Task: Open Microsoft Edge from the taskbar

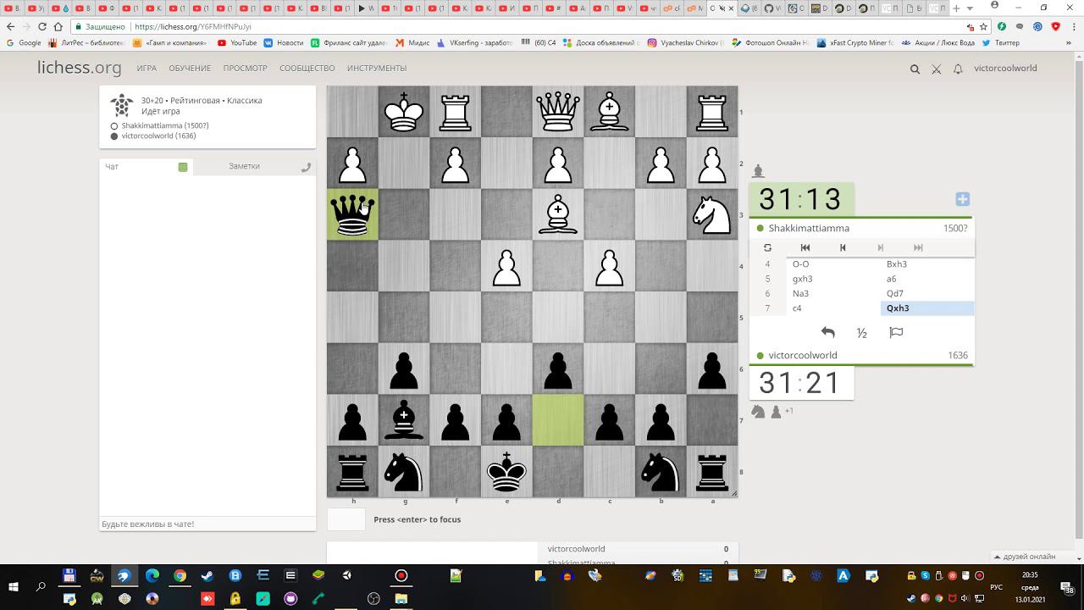Action: pos(152,576)
